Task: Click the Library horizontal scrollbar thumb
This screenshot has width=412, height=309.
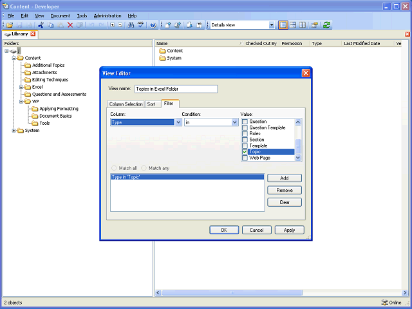Action: click(x=232, y=293)
